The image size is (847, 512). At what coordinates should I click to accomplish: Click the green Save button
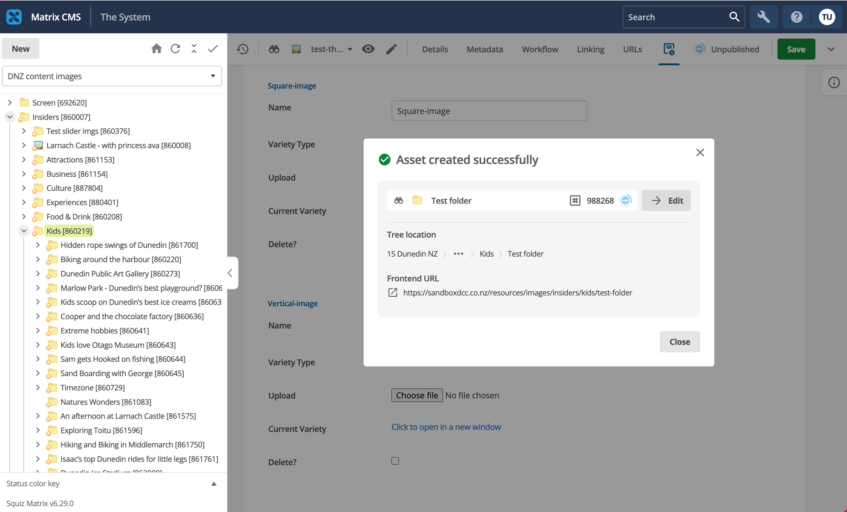796,49
